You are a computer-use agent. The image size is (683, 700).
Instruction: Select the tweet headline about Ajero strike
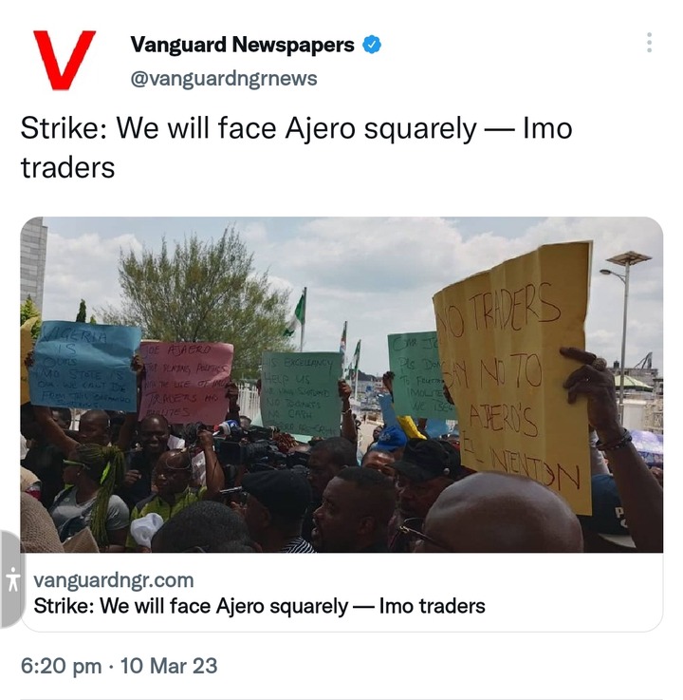pyautogui.click(x=297, y=148)
